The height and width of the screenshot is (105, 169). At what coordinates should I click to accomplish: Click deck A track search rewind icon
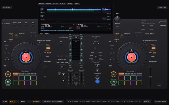point(5,53)
